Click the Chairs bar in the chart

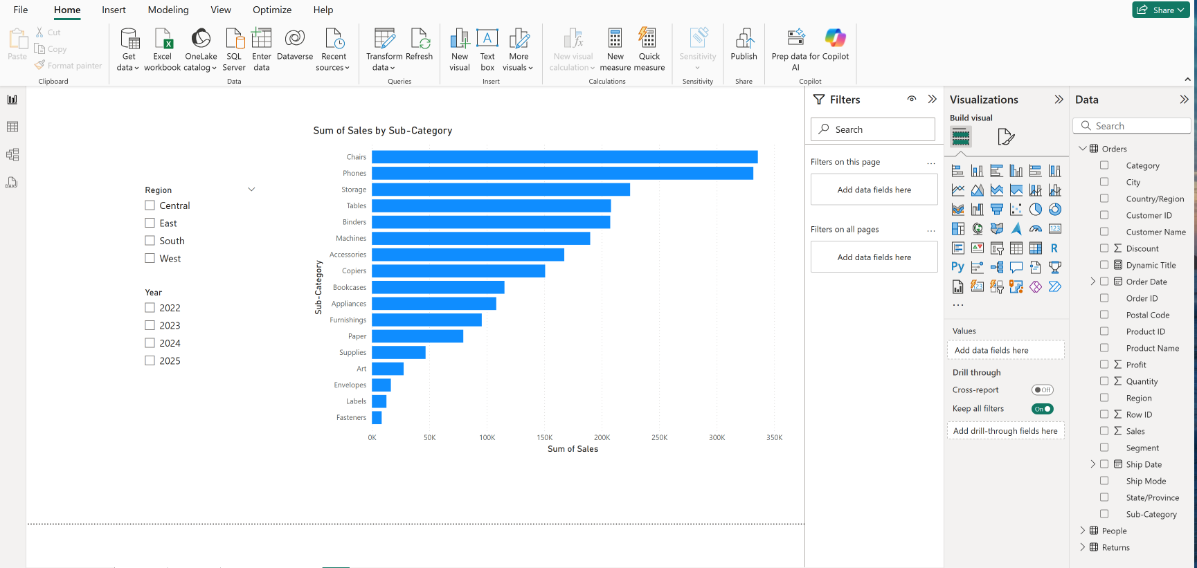click(564, 157)
